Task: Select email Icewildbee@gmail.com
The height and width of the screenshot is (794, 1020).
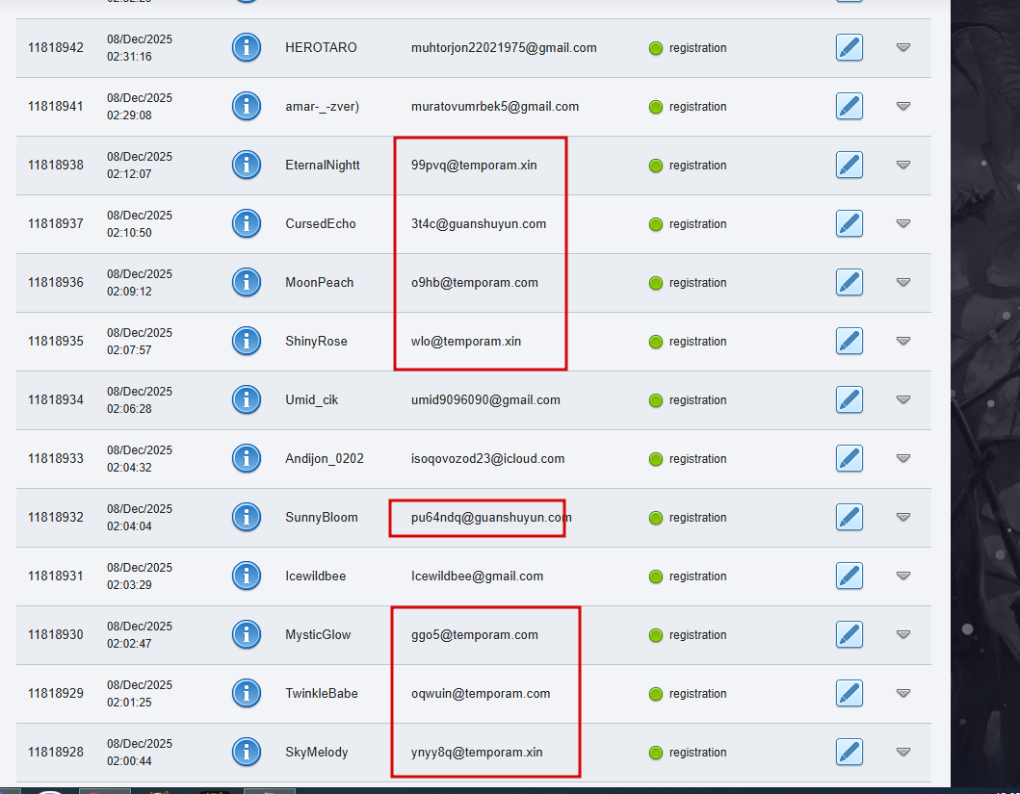Action: pyautogui.click(x=477, y=576)
